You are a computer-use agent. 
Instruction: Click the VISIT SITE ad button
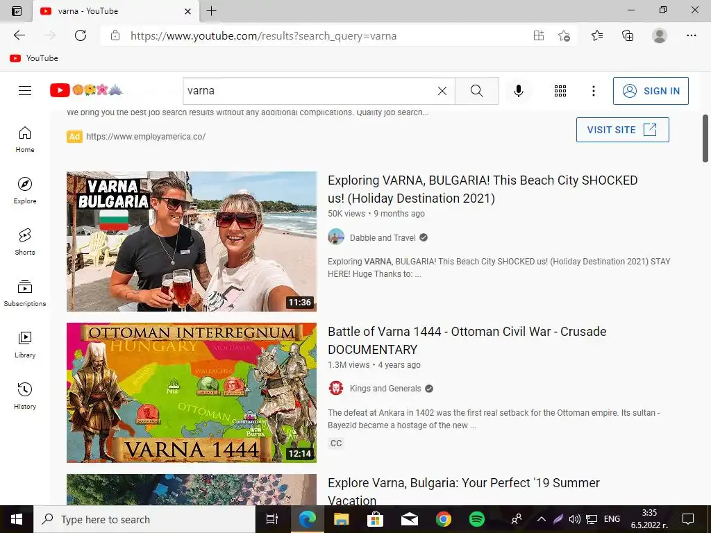[x=623, y=130]
